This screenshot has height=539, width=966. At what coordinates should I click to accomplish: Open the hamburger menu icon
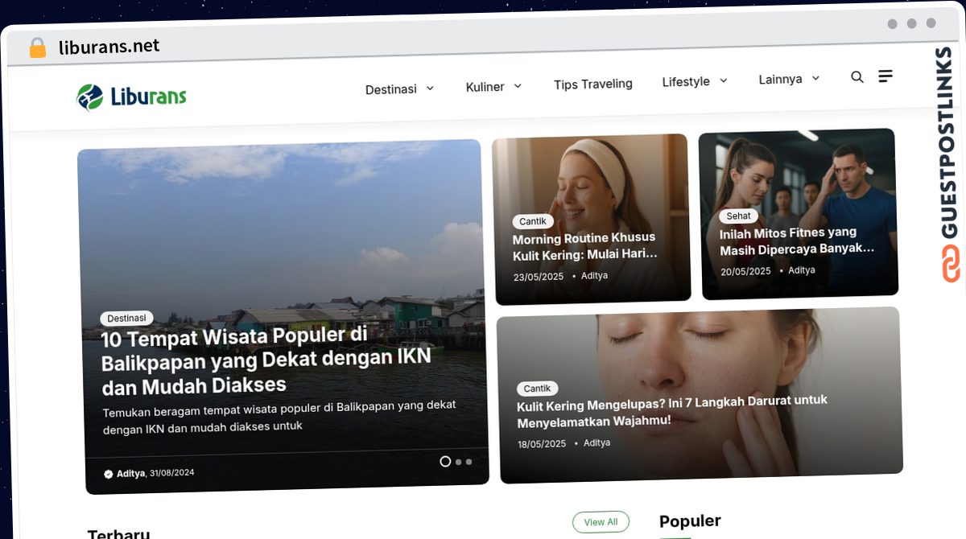[x=885, y=76]
